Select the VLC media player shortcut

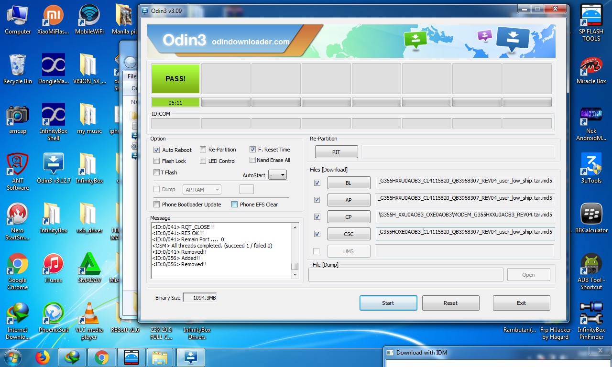click(x=89, y=321)
